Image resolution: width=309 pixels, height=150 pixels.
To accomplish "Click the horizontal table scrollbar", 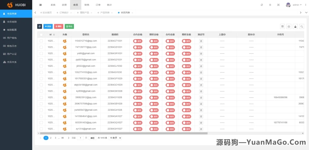I will coord(124,133).
